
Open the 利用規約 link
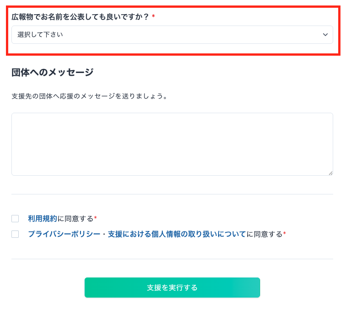tap(43, 219)
